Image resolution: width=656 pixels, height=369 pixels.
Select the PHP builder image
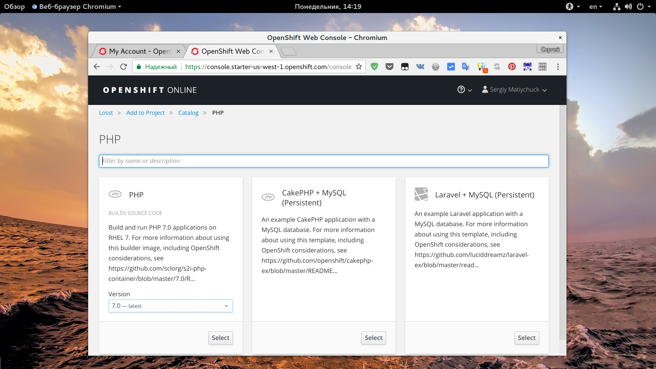[220, 338]
